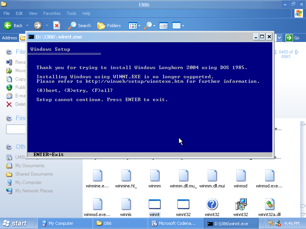Open the Tools menu
Image resolution: width=306 pixels, height=229 pixels.
tap(72, 13)
